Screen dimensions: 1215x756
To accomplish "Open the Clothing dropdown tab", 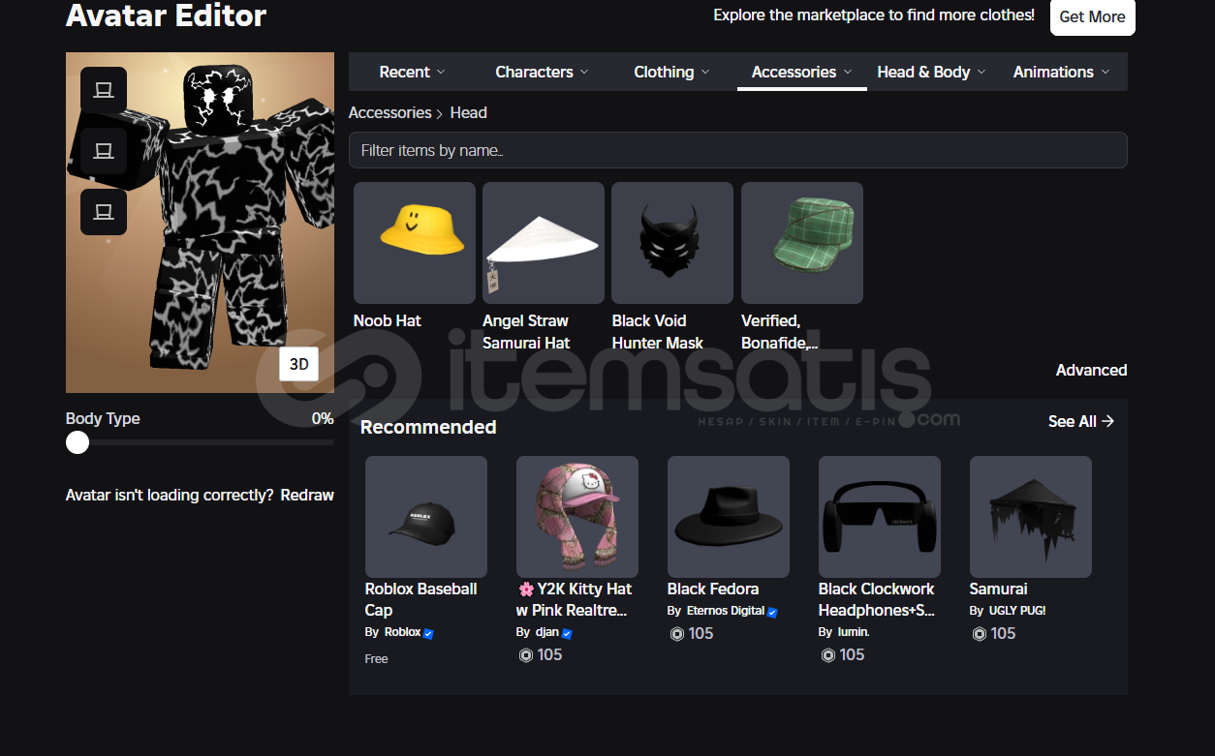I will (671, 72).
